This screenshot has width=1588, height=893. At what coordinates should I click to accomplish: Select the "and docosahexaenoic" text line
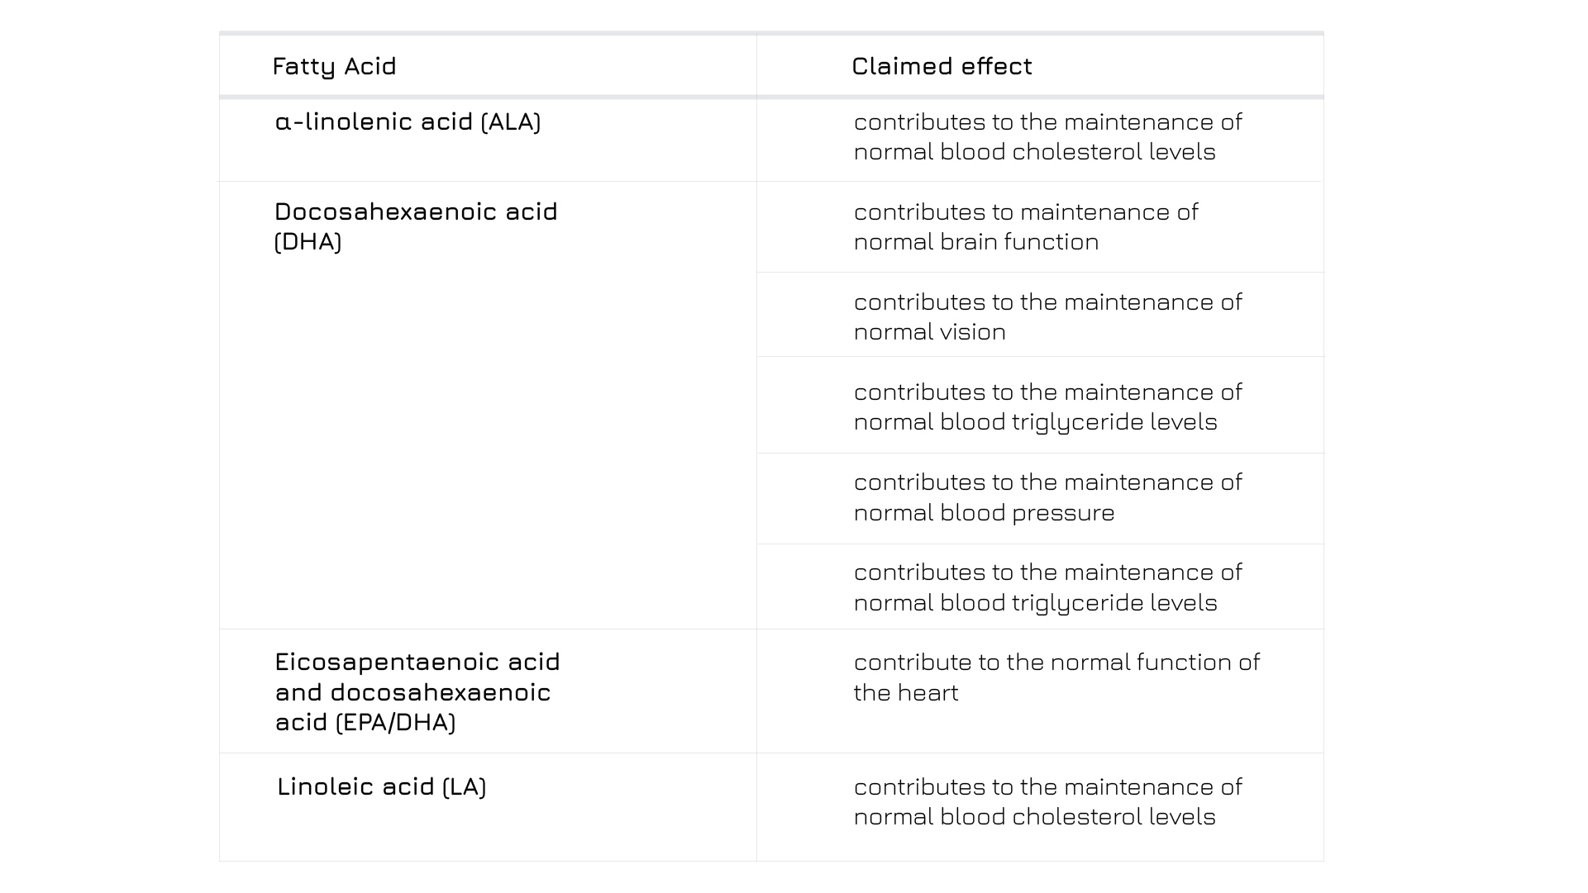pos(412,692)
